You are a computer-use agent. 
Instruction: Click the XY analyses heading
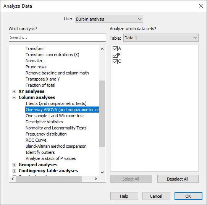31,91
